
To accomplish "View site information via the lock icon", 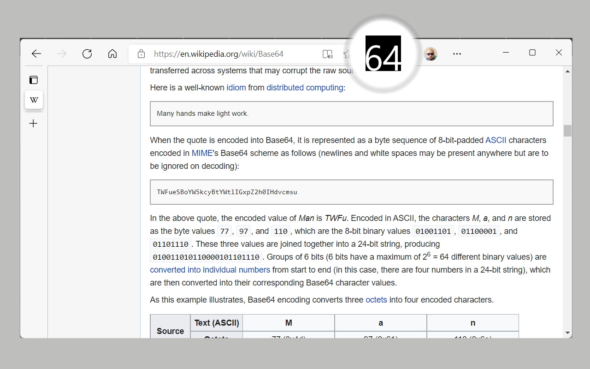I will 142,54.
